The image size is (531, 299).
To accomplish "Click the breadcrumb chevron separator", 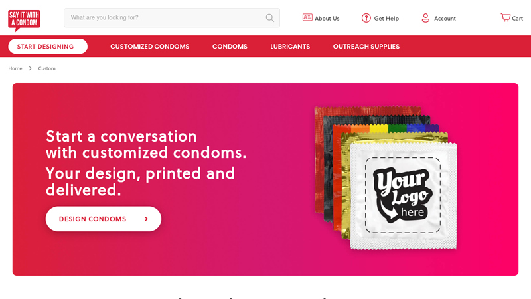I will (30, 68).
